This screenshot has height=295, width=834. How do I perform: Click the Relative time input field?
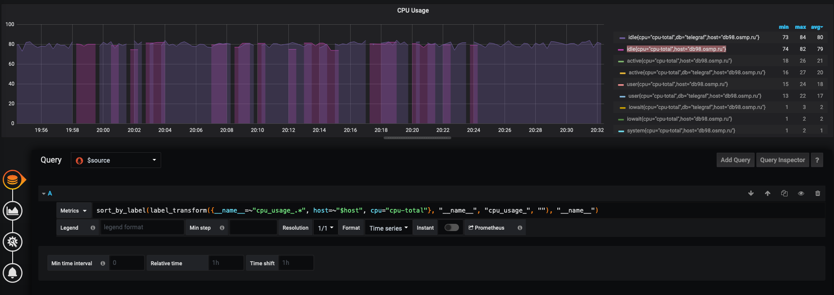click(x=226, y=263)
